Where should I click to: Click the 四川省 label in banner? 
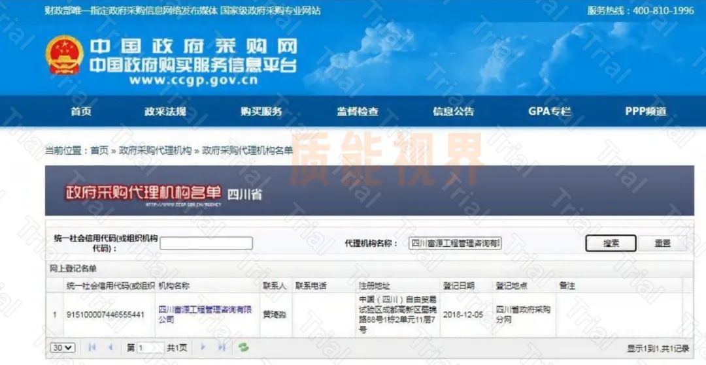point(244,195)
